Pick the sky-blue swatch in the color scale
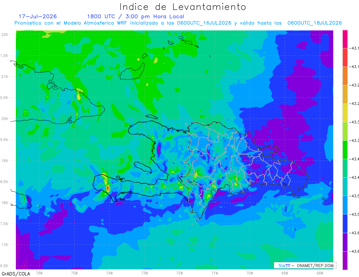359x277 pixels. click(x=345, y=205)
